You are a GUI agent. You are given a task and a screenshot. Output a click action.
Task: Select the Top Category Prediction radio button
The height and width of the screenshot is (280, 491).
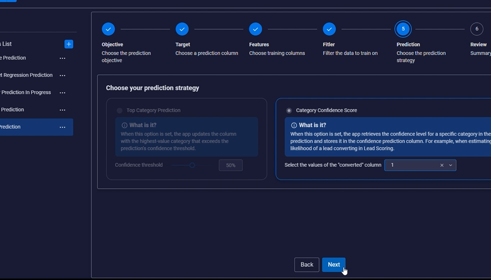point(119,111)
